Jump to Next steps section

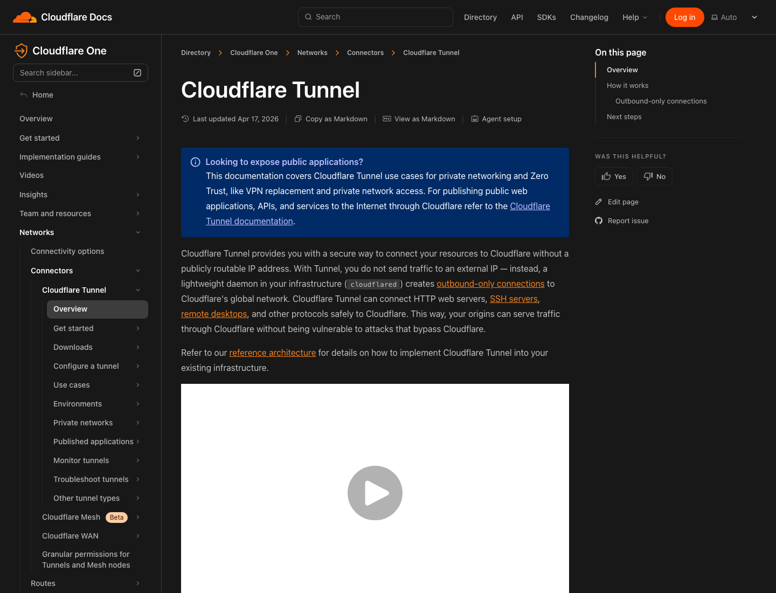point(624,117)
